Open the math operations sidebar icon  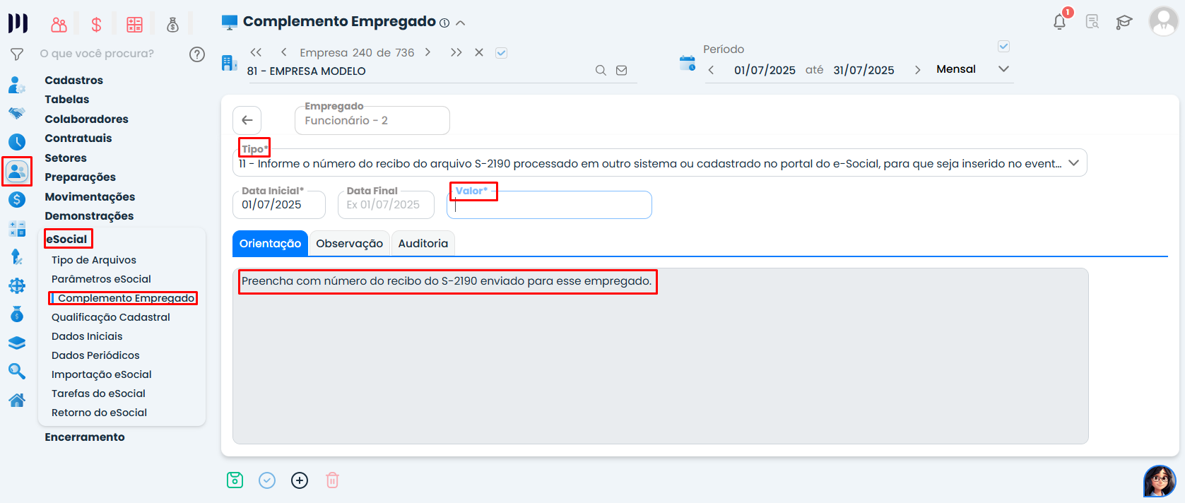coord(17,229)
